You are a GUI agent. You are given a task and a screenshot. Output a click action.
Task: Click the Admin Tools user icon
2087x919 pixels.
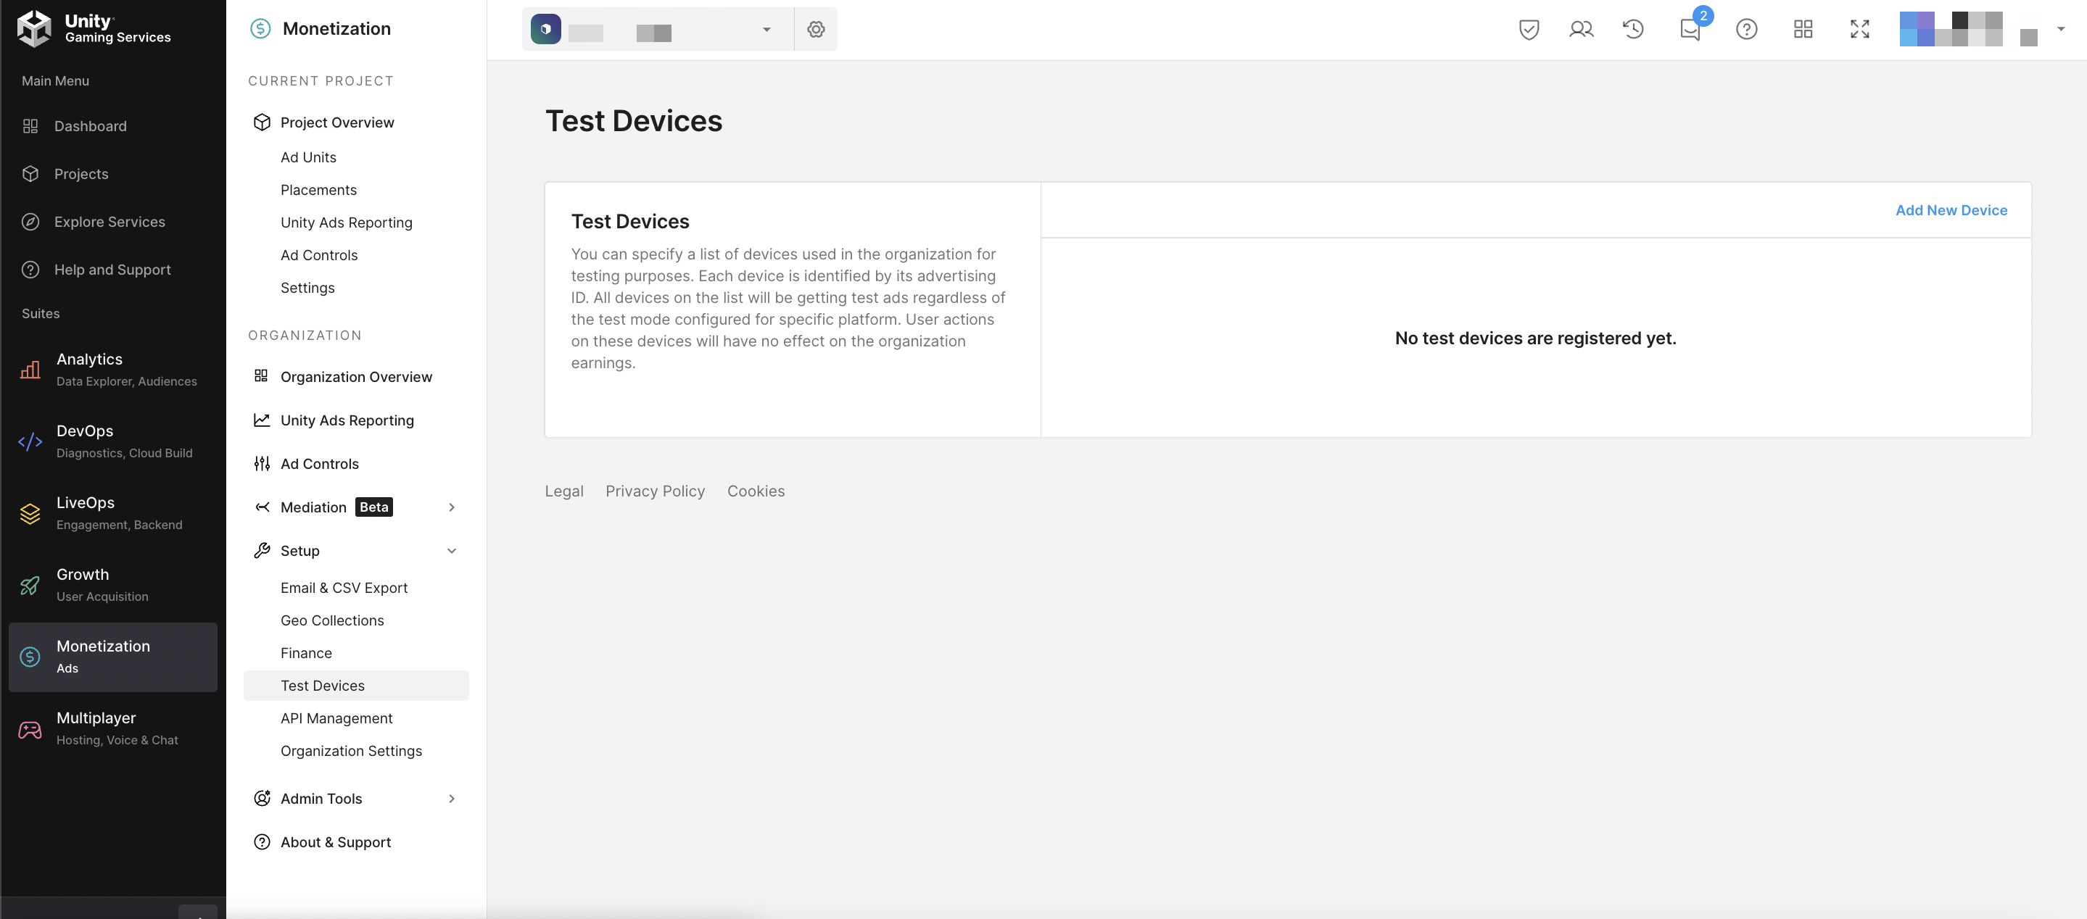[262, 799]
